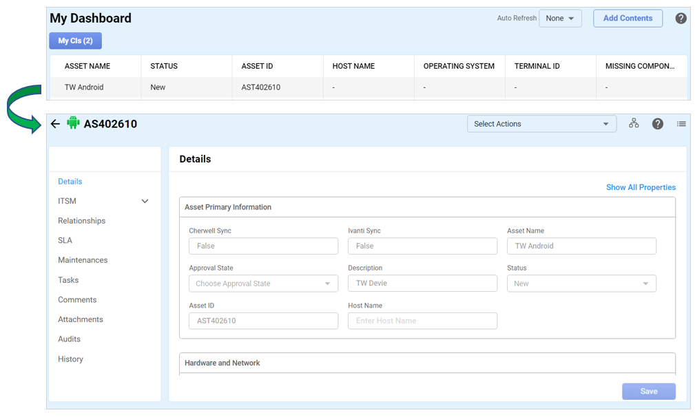Screen dimensions: 695x417
Task: Open the Approval State dropdown
Action: (x=263, y=284)
